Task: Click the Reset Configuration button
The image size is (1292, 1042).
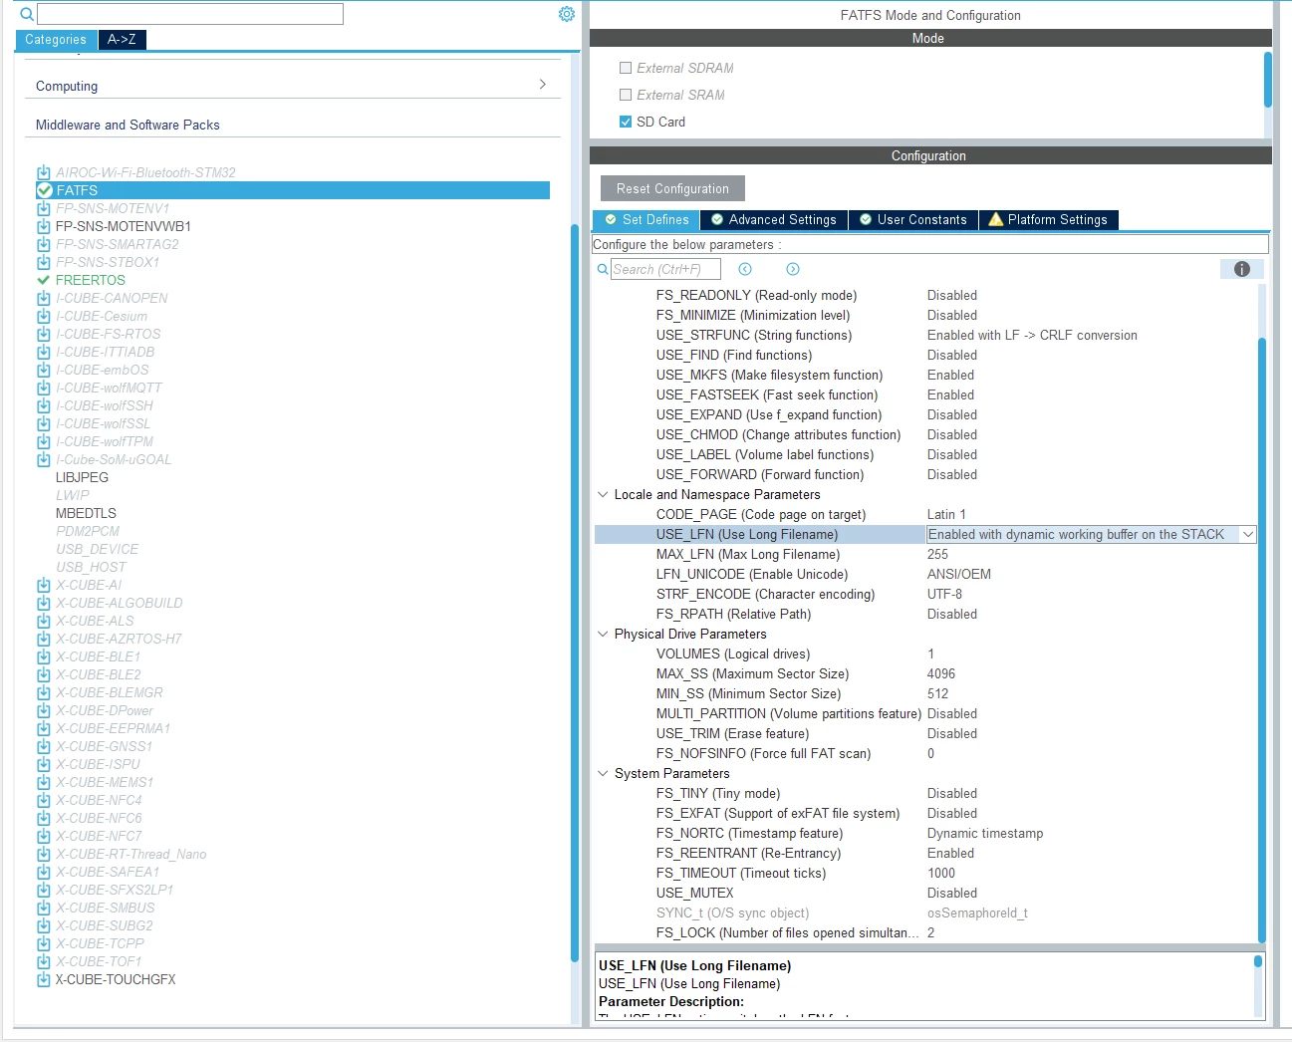Action: coord(672,188)
